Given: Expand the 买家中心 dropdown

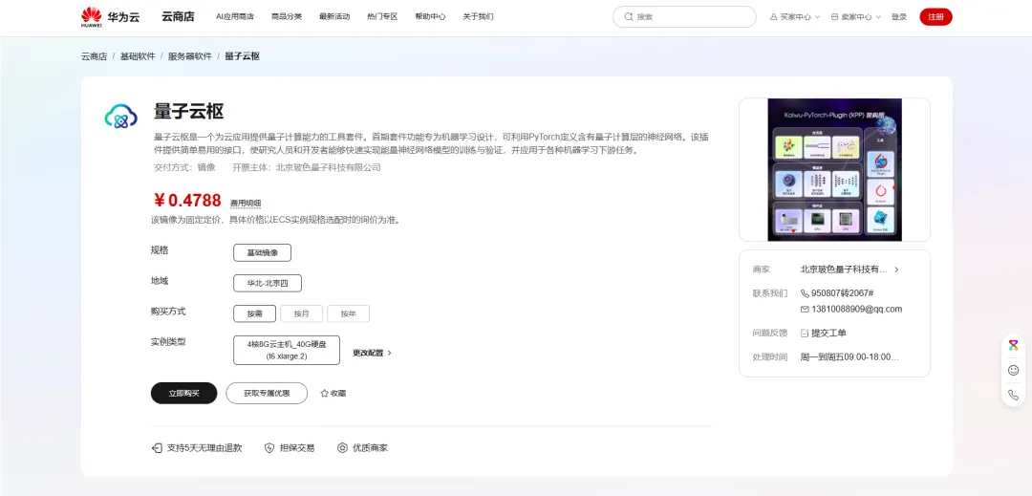Looking at the screenshot, I should [797, 16].
